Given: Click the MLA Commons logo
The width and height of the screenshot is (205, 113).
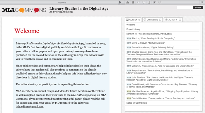Looking at the screenshot, I should (24, 10).
